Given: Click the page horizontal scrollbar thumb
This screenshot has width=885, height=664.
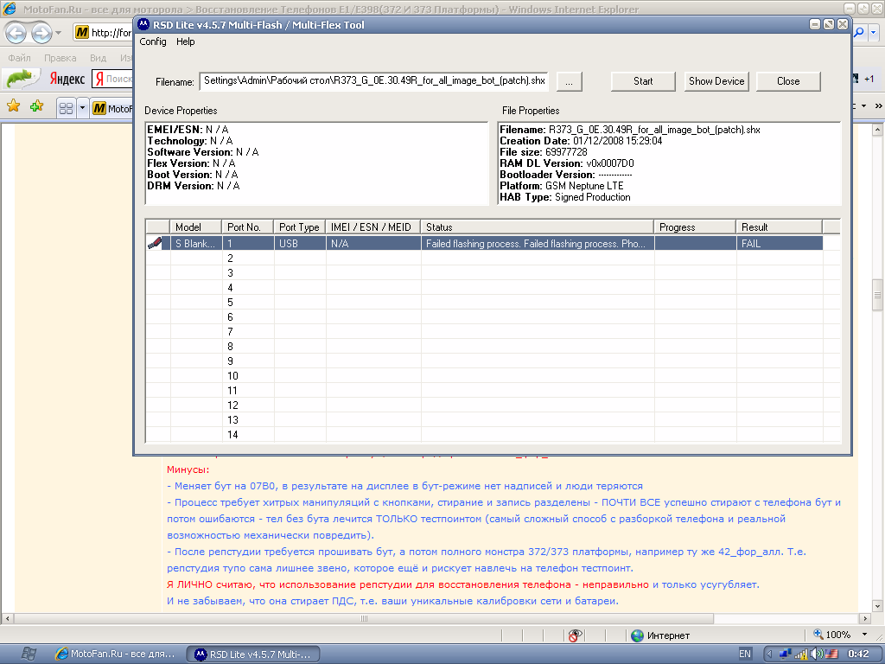Looking at the screenshot, I should pyautogui.click(x=364, y=618).
